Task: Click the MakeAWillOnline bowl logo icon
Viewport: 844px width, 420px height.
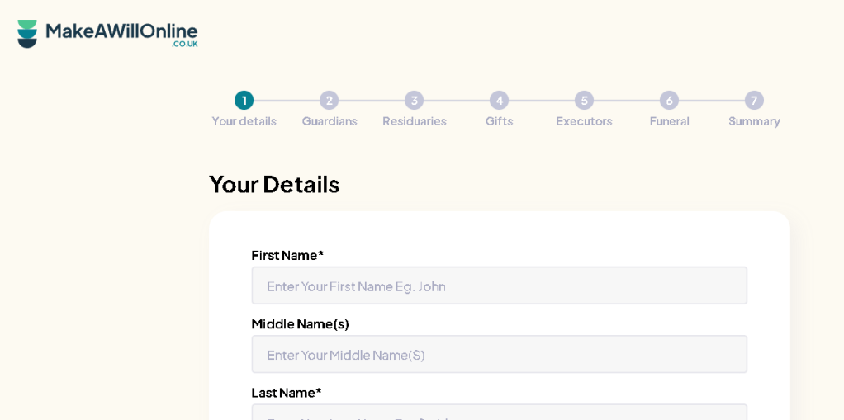Action: click(x=27, y=34)
